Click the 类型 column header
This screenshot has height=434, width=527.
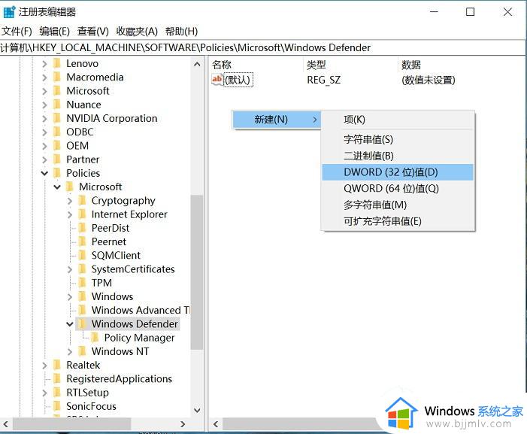tap(351, 65)
